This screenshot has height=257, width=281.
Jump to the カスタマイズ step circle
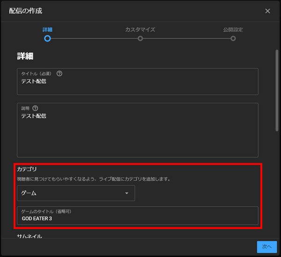click(140, 38)
